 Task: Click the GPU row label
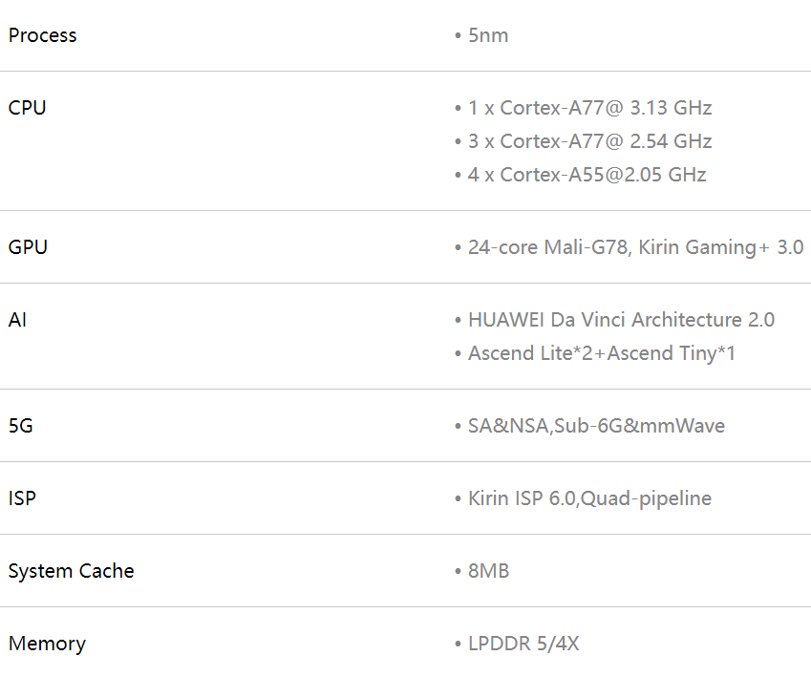tap(28, 247)
